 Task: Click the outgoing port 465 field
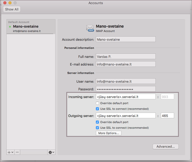(167, 116)
